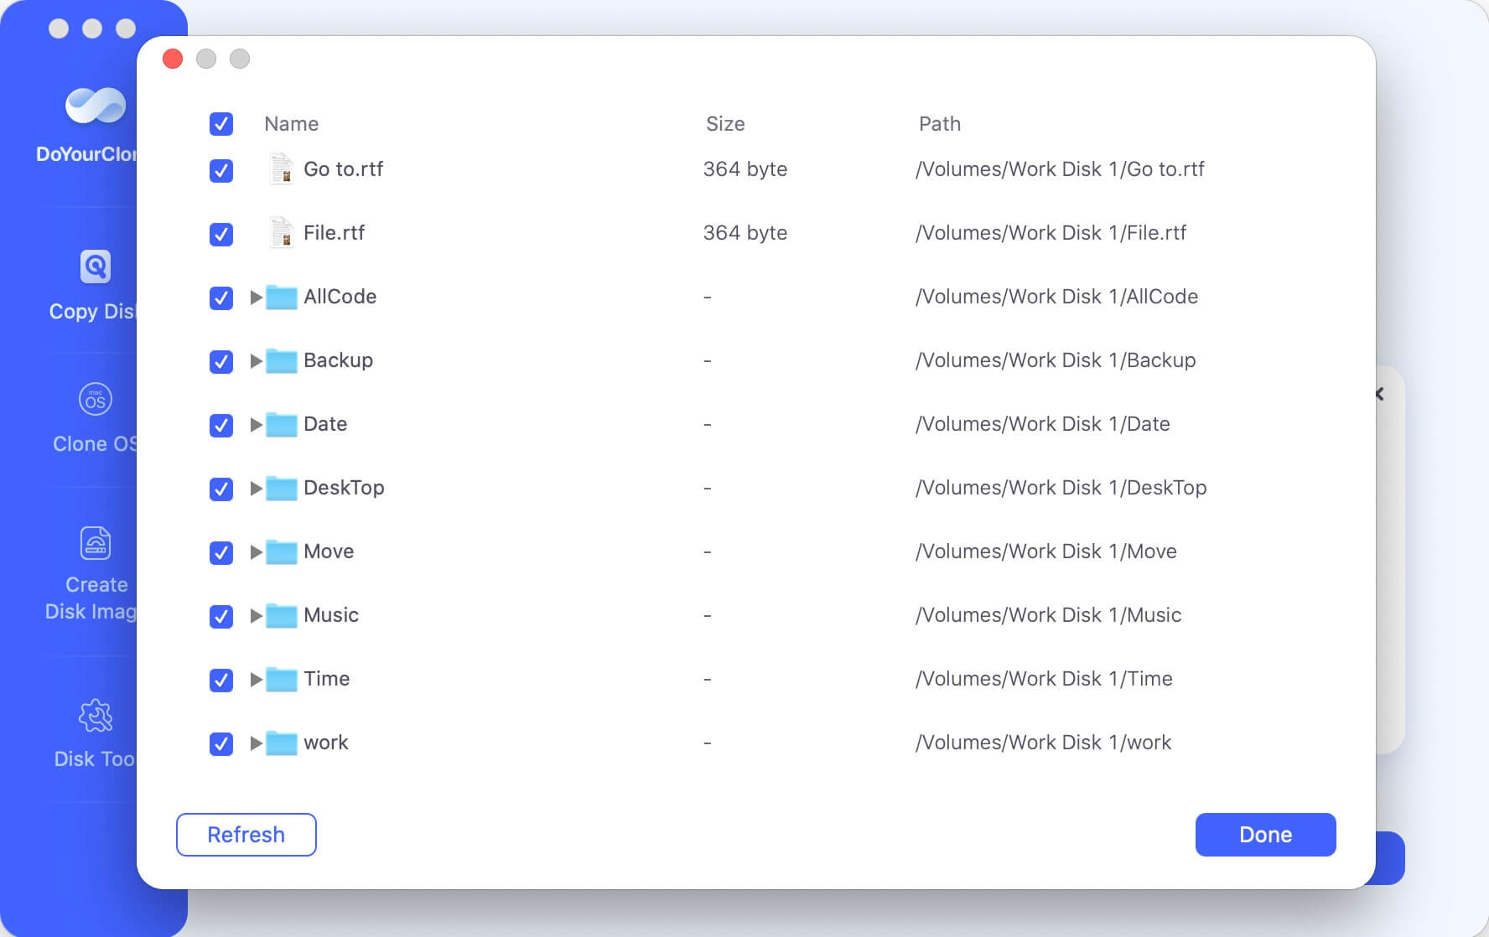
Task: Uncheck the work folder checkbox
Action: click(220, 743)
